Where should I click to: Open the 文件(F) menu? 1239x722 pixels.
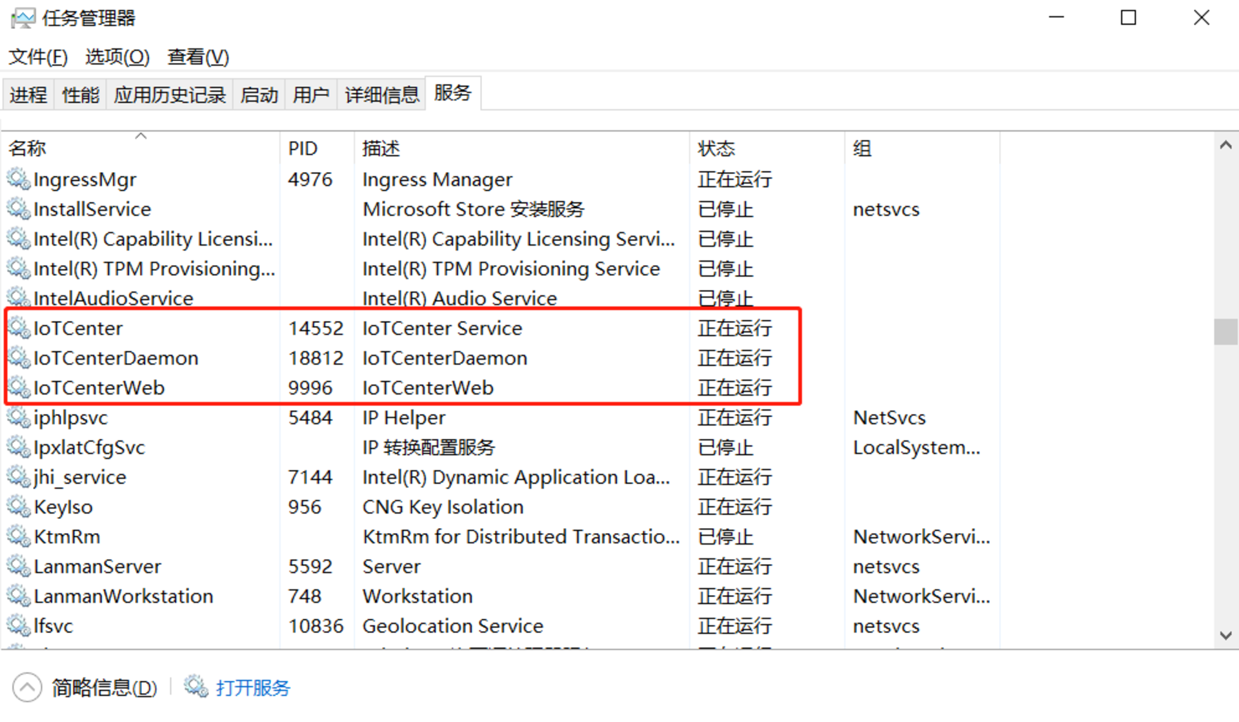[x=37, y=57]
